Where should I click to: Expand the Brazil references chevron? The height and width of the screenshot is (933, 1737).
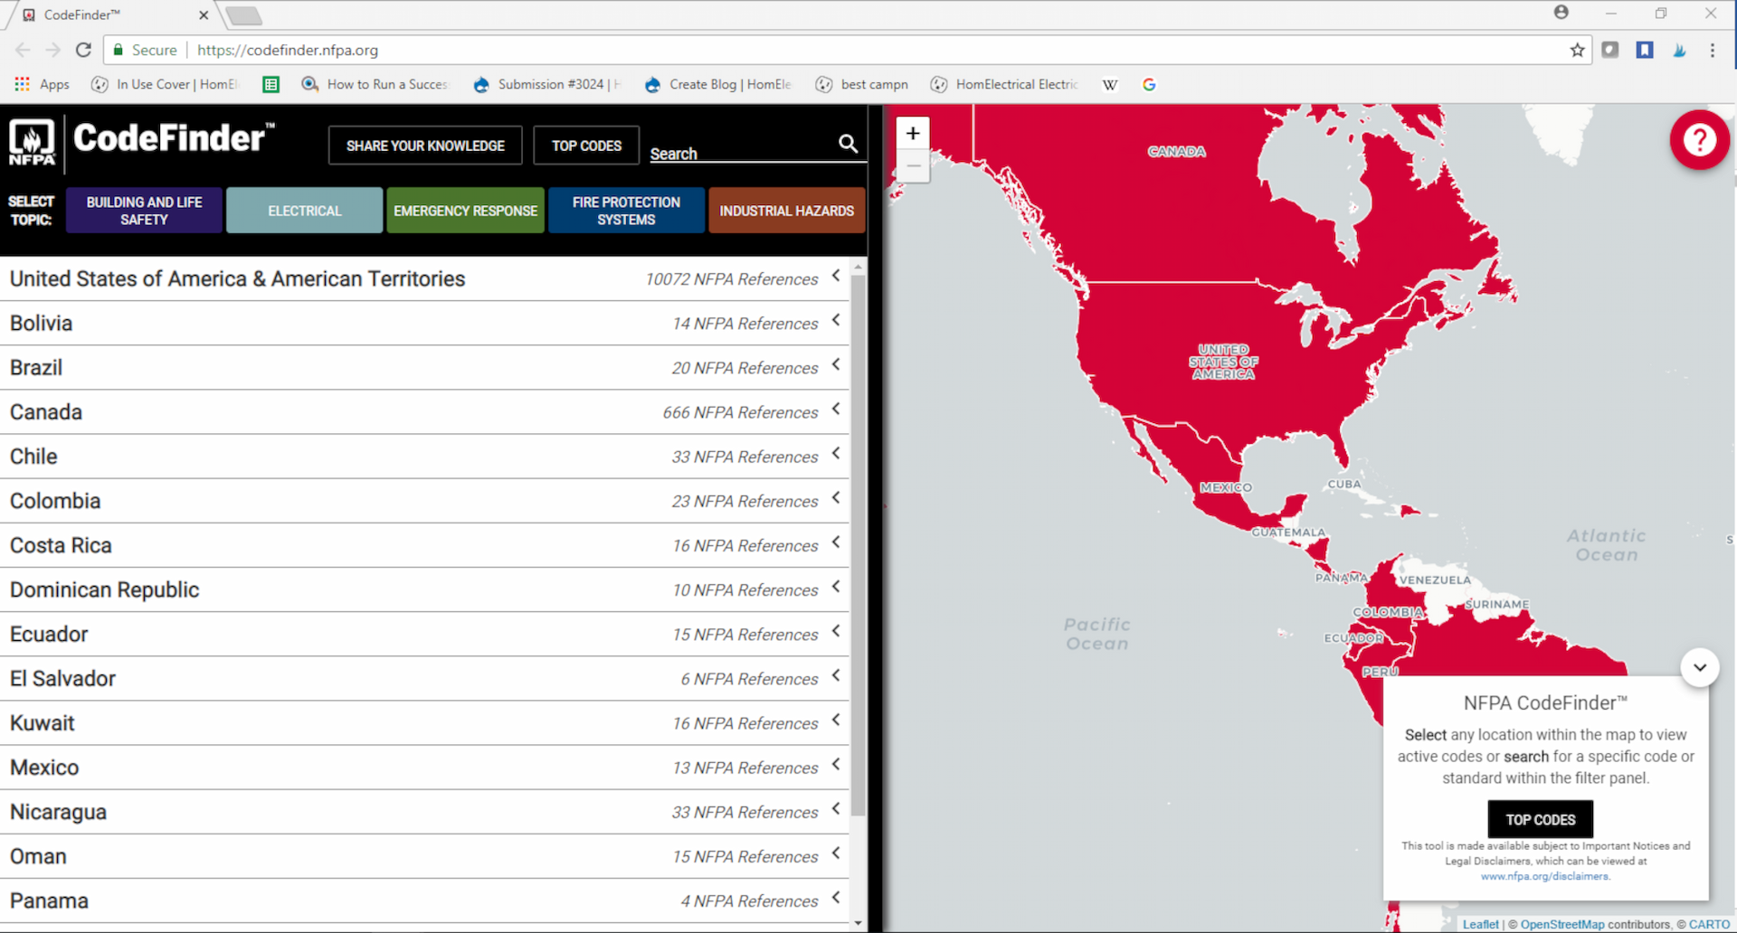(836, 364)
